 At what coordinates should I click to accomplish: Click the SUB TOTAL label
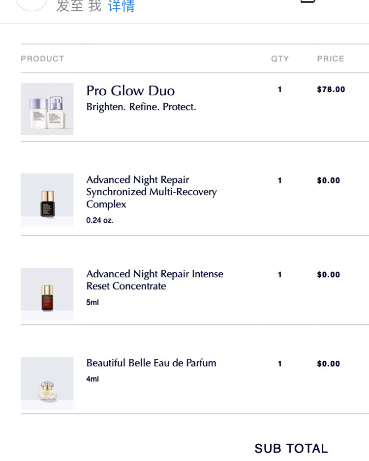tap(291, 449)
